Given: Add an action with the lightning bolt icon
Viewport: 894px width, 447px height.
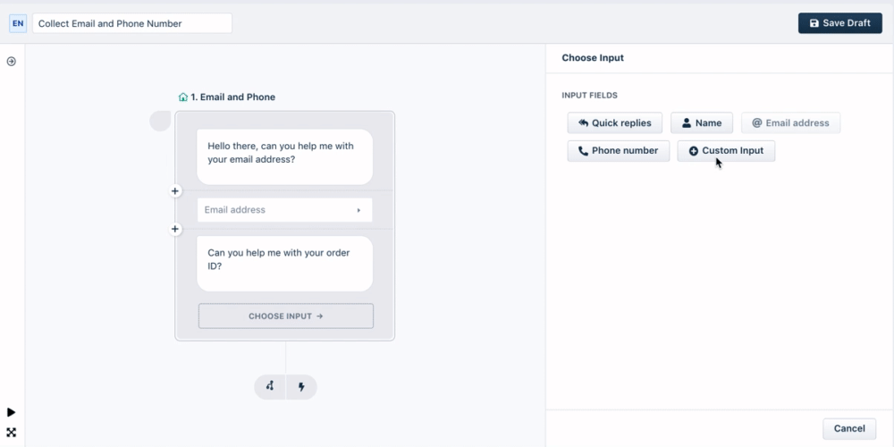Looking at the screenshot, I should click(301, 386).
